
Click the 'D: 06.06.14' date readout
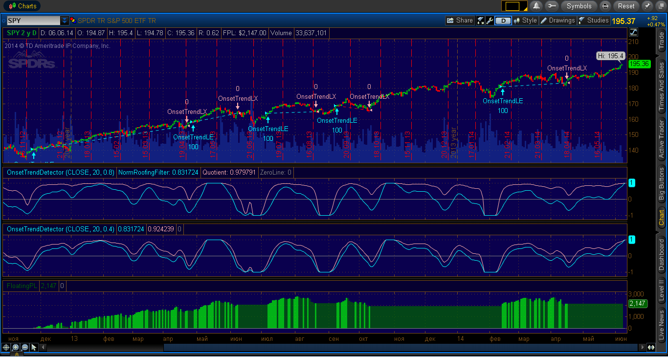point(57,33)
